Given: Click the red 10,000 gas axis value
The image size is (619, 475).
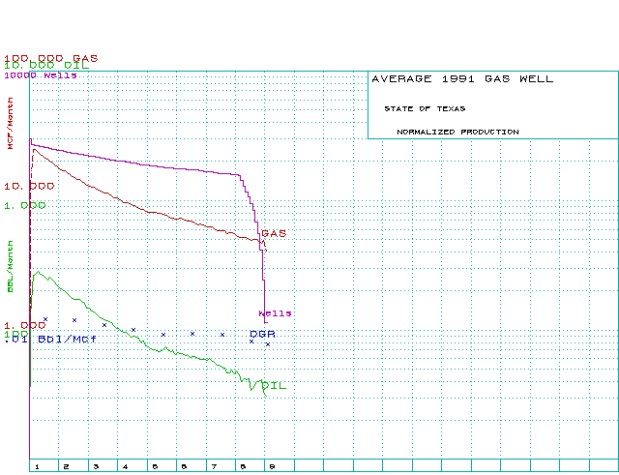Looking at the screenshot, I should point(28,185).
